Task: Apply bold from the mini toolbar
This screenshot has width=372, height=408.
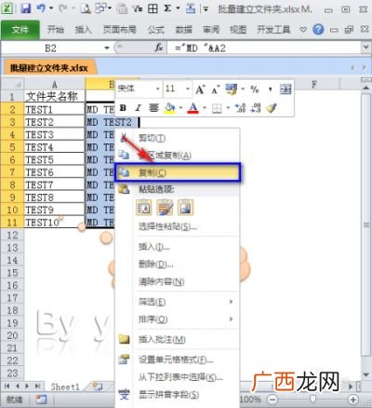Action: pyautogui.click(x=123, y=108)
